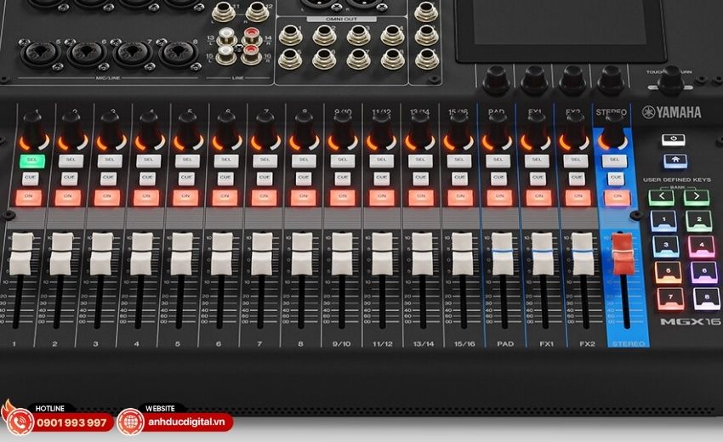The width and height of the screenshot is (723, 442).
Task: Click the STEREO channel rotary knob
Action: pos(613,130)
